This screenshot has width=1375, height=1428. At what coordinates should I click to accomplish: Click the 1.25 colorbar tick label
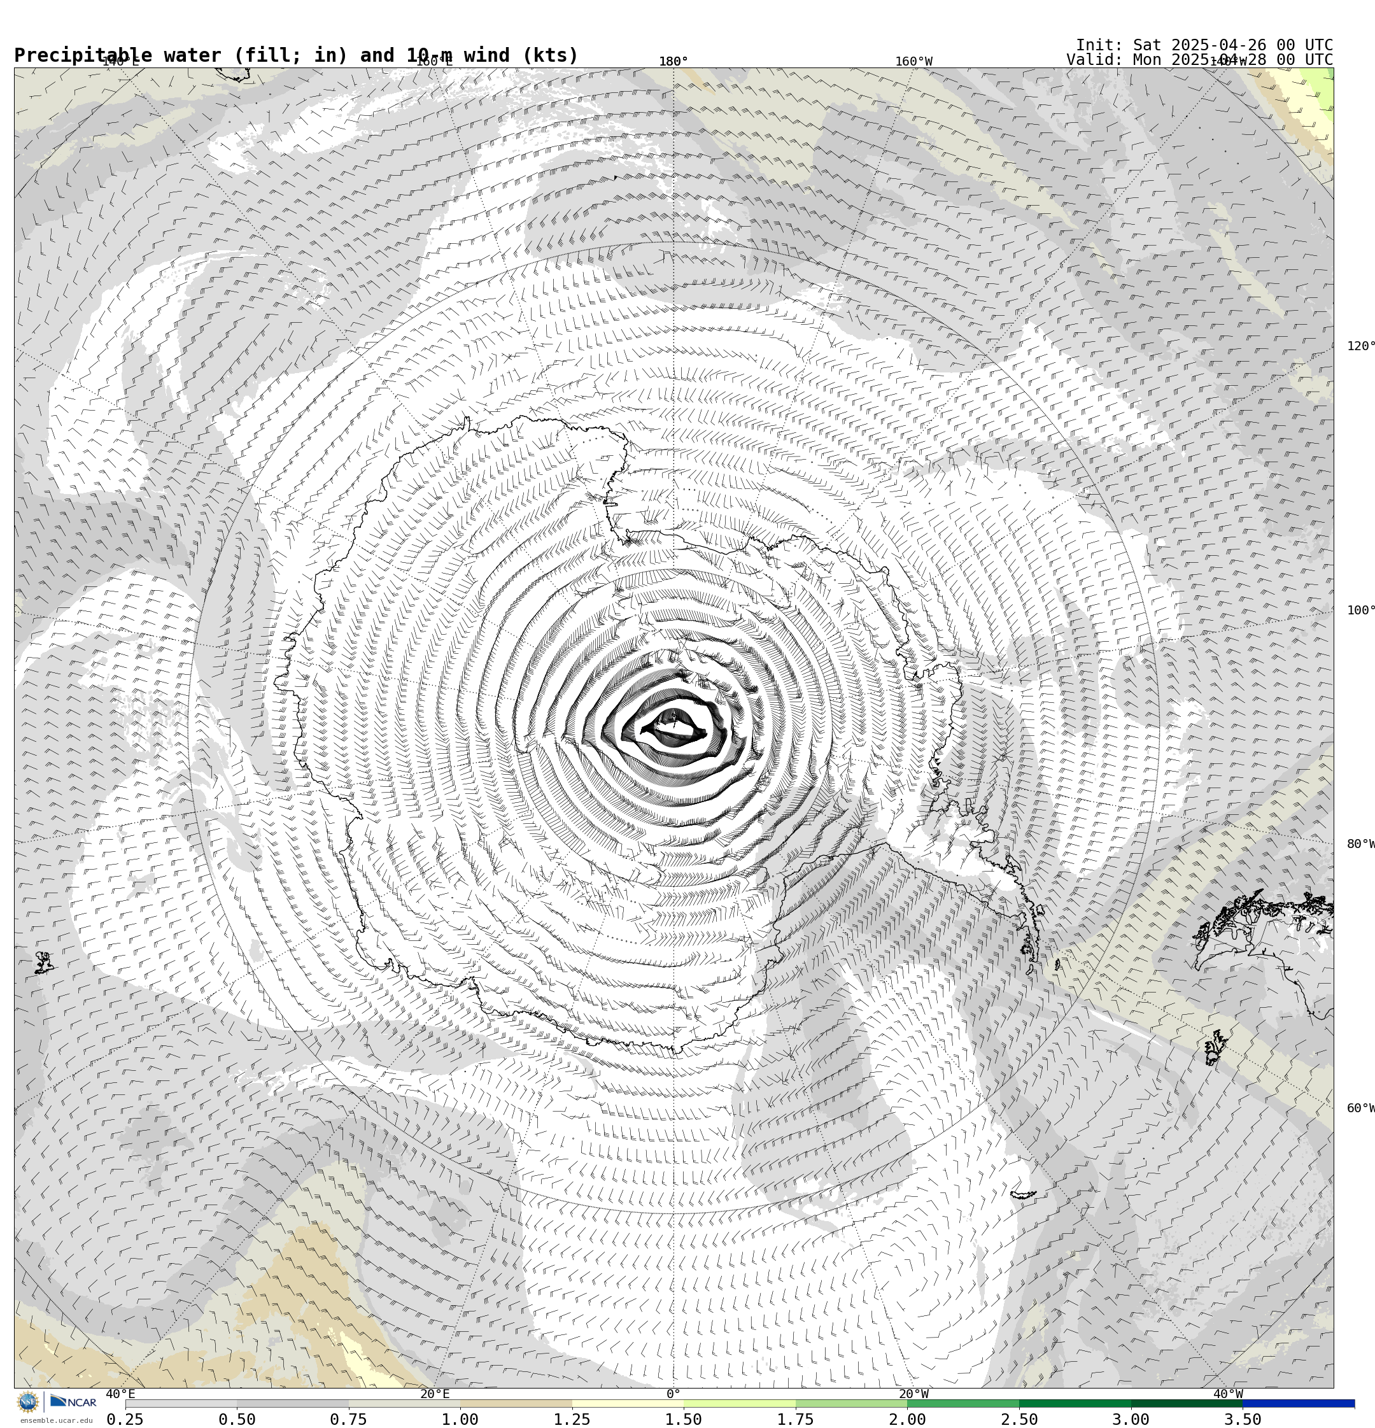click(572, 1419)
